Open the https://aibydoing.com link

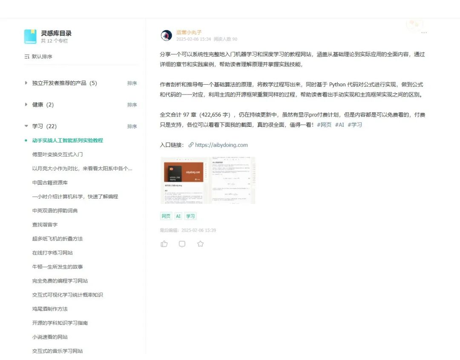coord(221,145)
